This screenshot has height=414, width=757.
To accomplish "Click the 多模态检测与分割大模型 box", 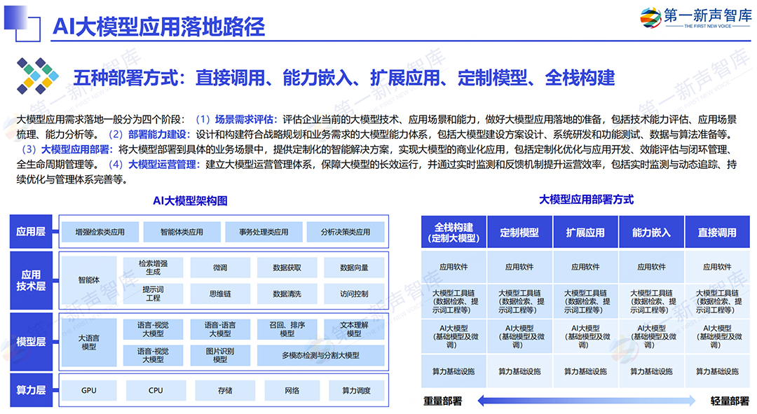I will coord(320,355).
